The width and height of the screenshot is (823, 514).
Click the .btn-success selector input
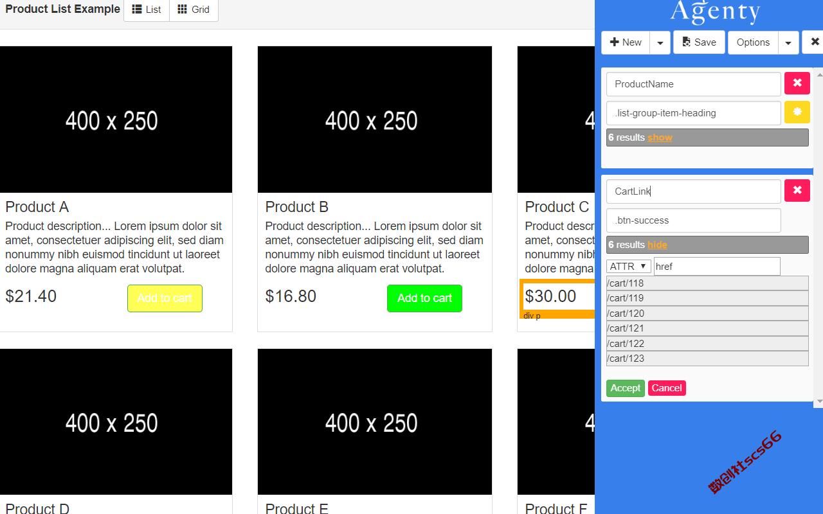point(694,220)
